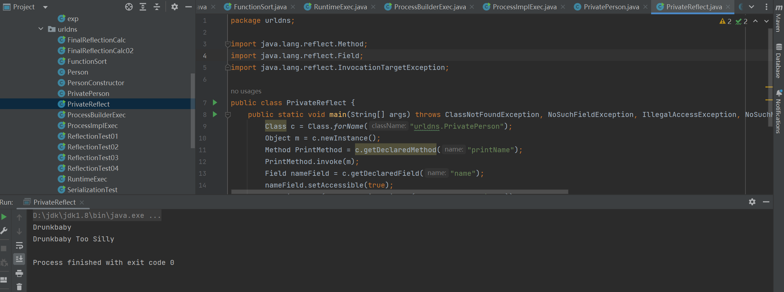Close the RuntimeExec.java tab
Screen dimensions: 784x292
[373, 7]
